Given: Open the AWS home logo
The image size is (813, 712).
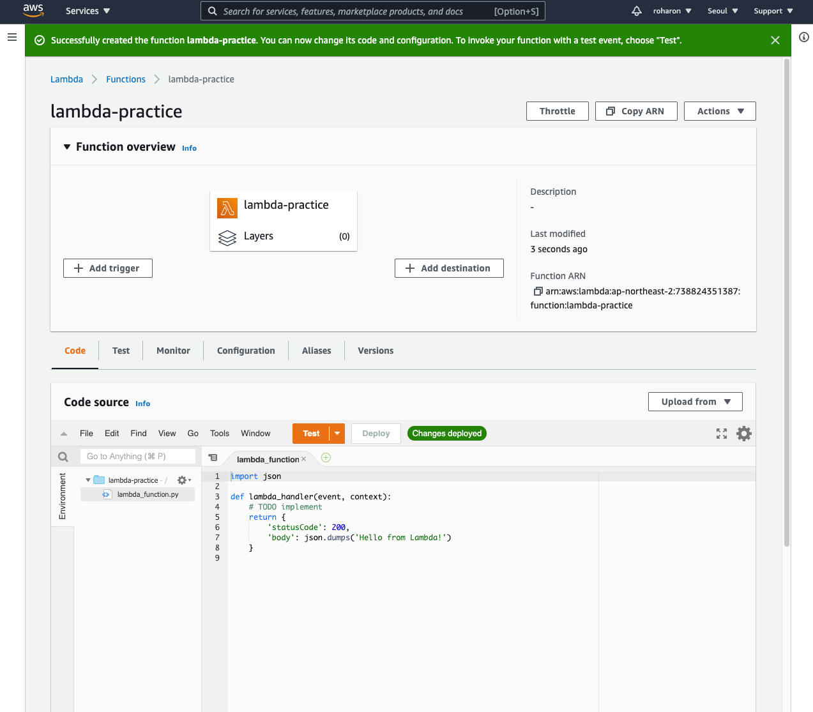Looking at the screenshot, I should pos(33,11).
